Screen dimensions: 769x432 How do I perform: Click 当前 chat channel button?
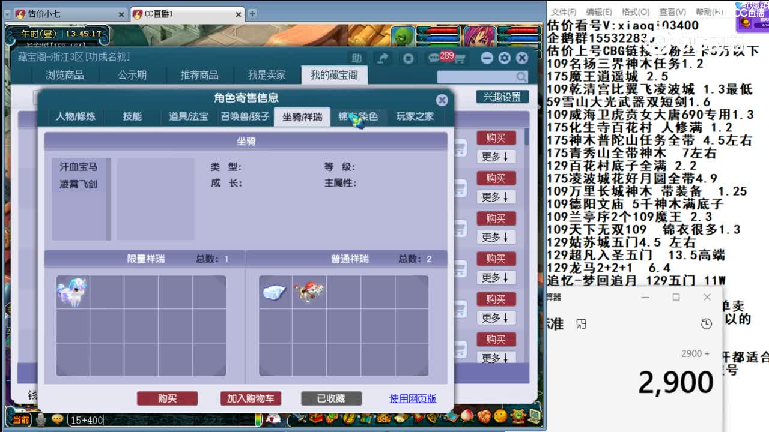coord(21,419)
